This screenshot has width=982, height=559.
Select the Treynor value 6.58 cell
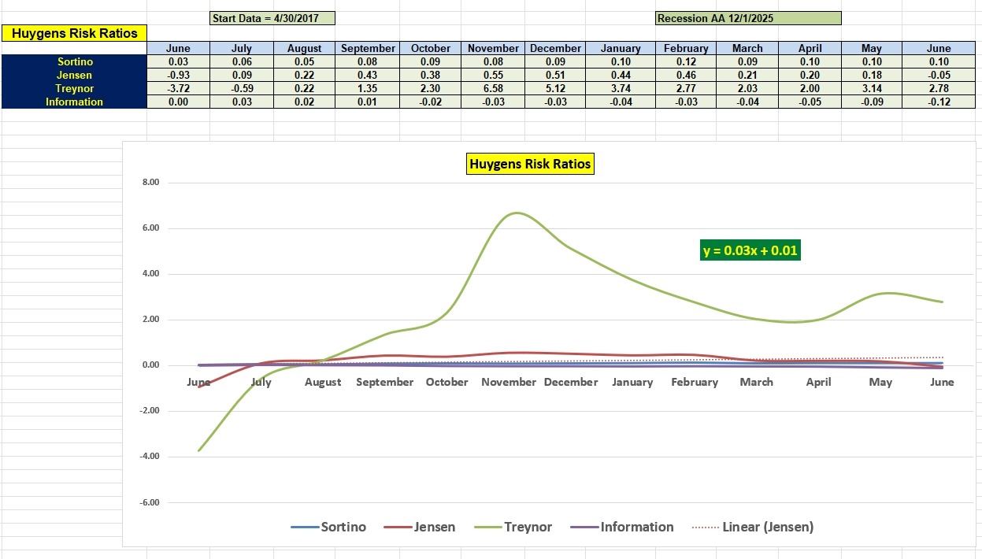click(x=494, y=88)
